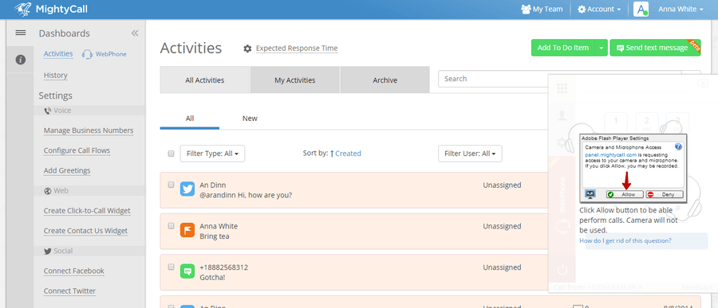718x308 pixels.
Task: Click the WebPhone headset icon
Action: coord(87,54)
